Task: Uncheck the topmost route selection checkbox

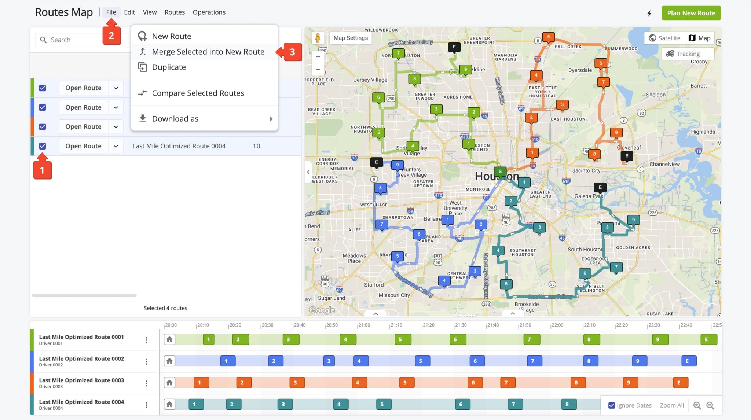Action: 43,88
